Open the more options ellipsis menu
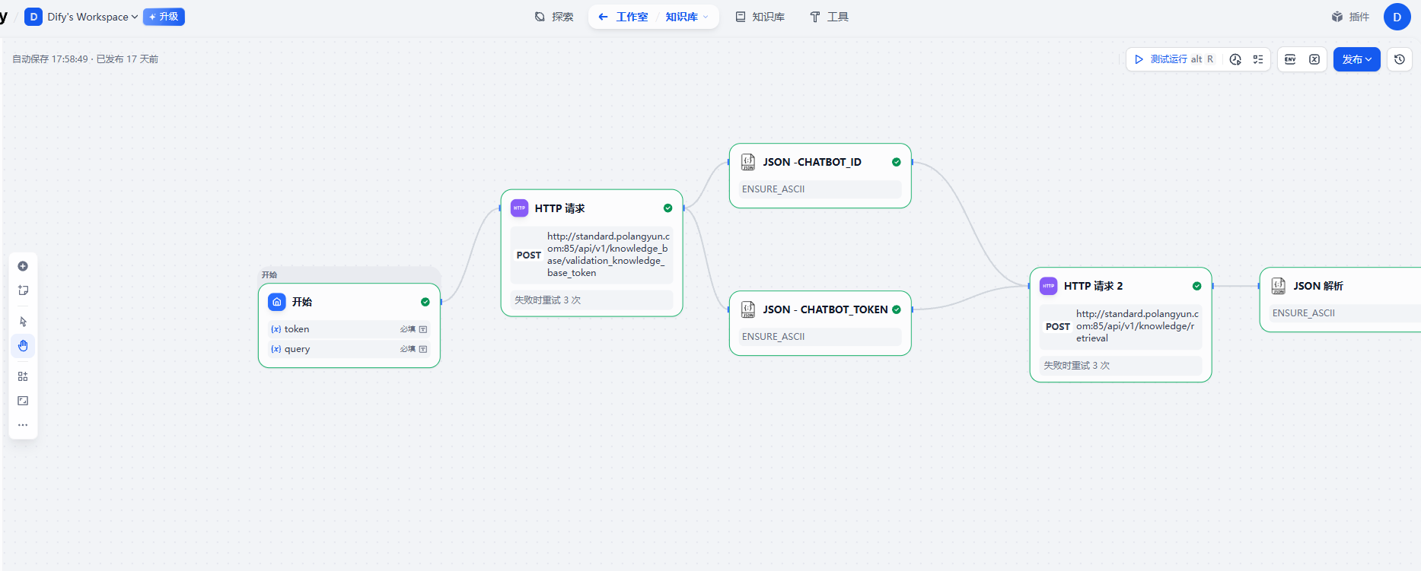 click(x=23, y=425)
